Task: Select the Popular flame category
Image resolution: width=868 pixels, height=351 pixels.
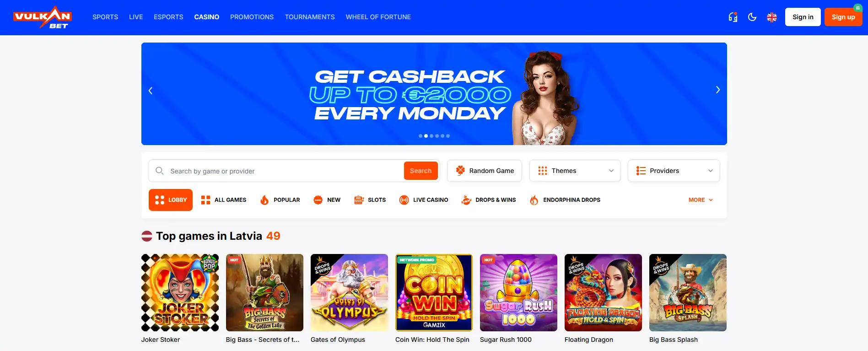Action: 280,200
